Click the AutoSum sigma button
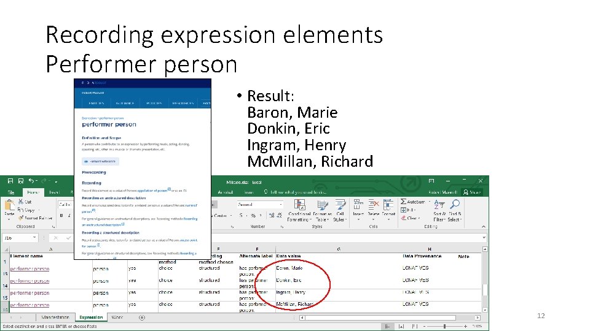The image size is (590, 331). pos(413,202)
